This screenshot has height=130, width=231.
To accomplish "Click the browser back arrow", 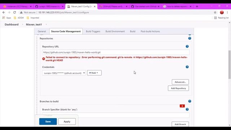I will point(4,12).
